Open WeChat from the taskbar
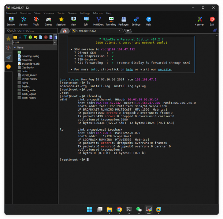This screenshot has width=223, height=219. pos(139,210)
